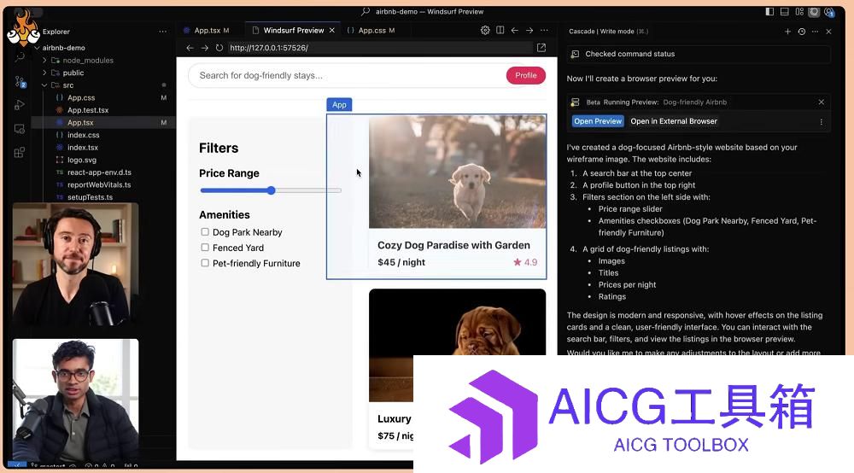Click the red Profile button

pos(525,76)
